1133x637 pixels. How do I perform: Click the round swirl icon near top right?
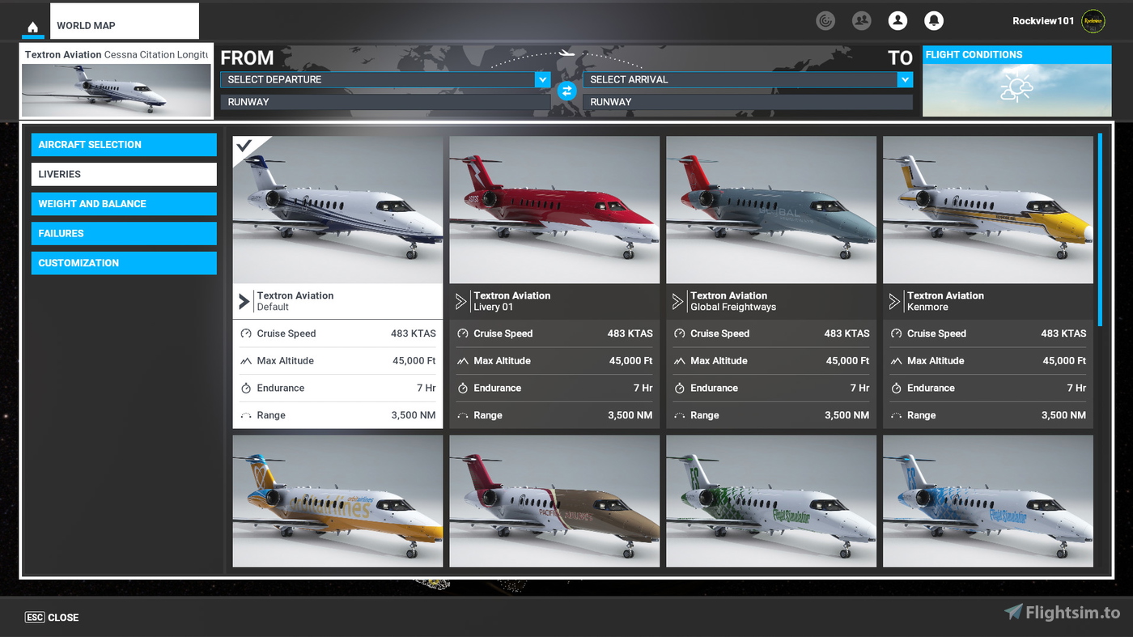coord(825,20)
